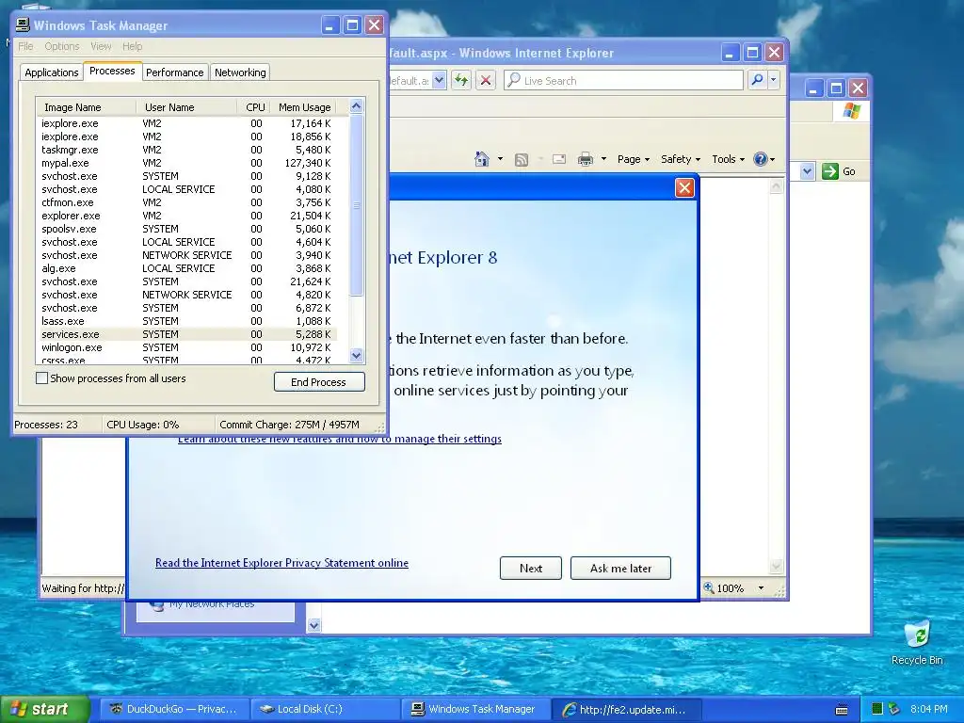The width and height of the screenshot is (964, 723).
Task: Click the Ask me later button
Action: click(620, 568)
